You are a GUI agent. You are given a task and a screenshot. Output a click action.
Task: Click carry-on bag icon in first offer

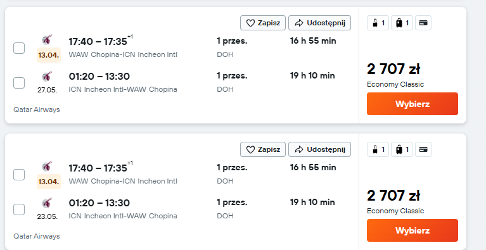[x=378, y=23]
